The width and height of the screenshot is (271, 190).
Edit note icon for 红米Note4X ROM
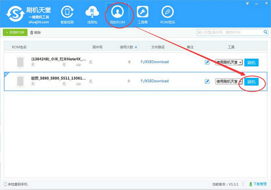207,62
